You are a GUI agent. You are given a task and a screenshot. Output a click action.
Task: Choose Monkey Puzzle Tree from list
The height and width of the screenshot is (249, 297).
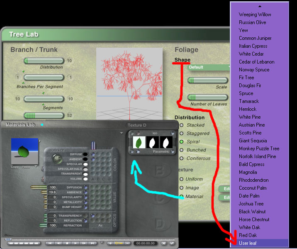tap(259, 149)
